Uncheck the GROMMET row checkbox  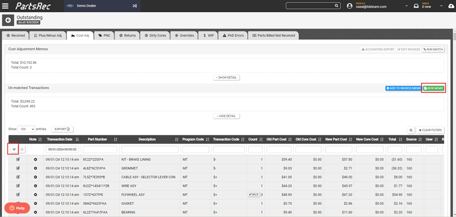(x=18, y=168)
